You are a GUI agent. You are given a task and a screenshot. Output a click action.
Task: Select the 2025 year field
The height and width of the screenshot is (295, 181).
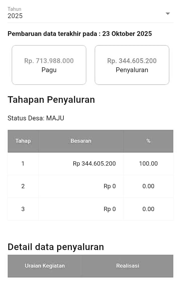pos(15,16)
